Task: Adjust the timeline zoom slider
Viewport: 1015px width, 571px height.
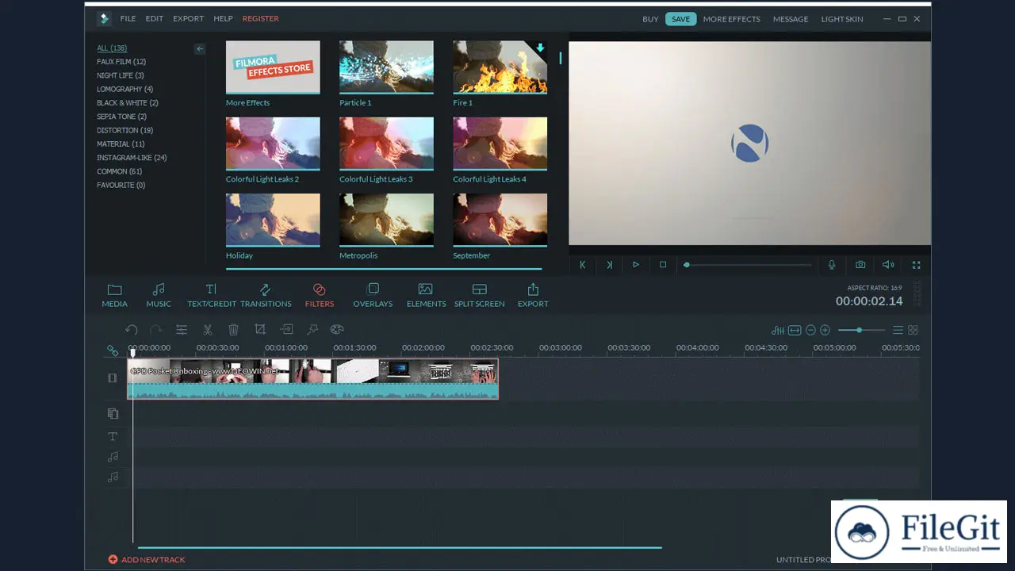Action: tap(860, 330)
